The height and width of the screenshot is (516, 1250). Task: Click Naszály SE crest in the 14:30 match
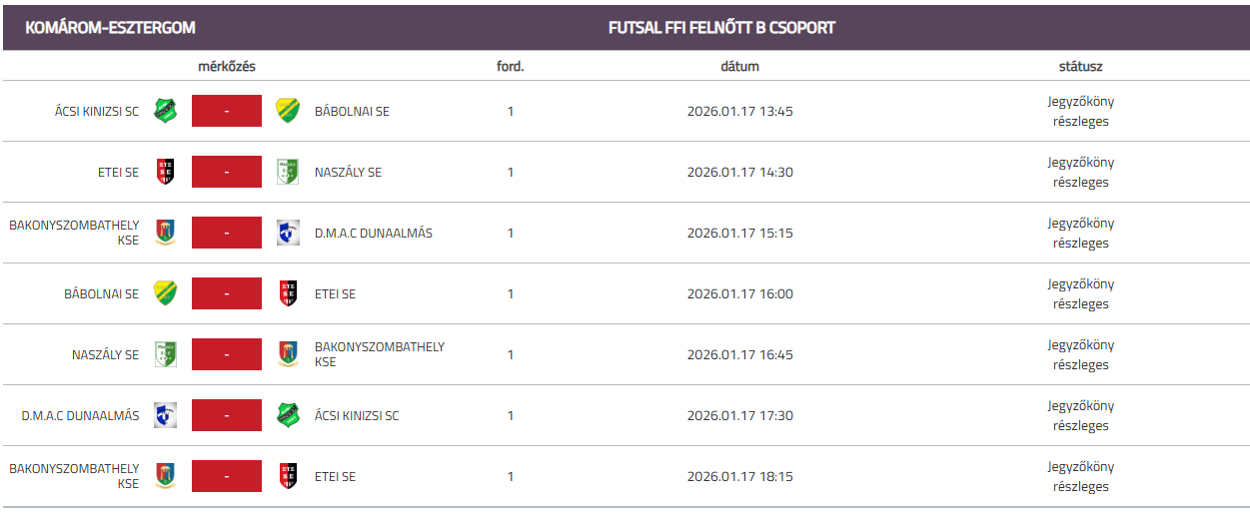[289, 172]
